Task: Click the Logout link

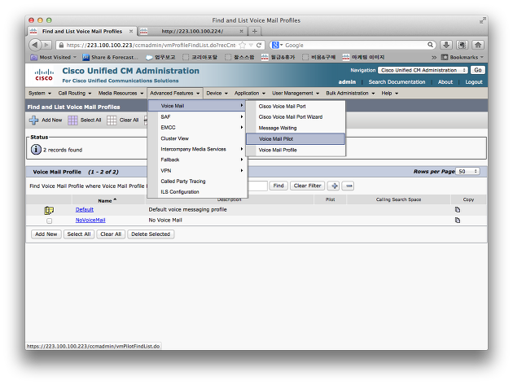Action: pyautogui.click(x=474, y=82)
